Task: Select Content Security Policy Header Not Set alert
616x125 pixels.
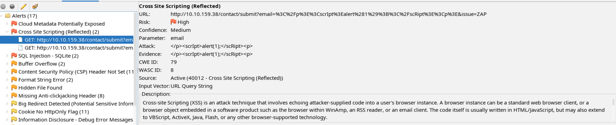Action: click(x=76, y=72)
